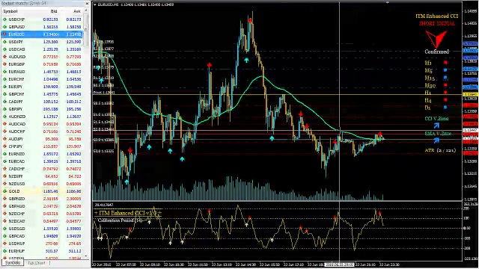Click the blue arrow under EMA V.Zone
This screenshot has height=269, width=479.
click(x=436, y=140)
